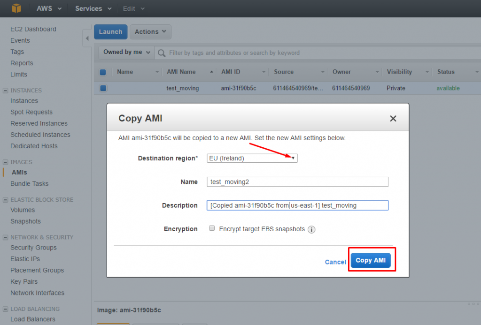Click the AWS cube logo icon
The height and width of the screenshot is (325, 481).
[x=16, y=8]
